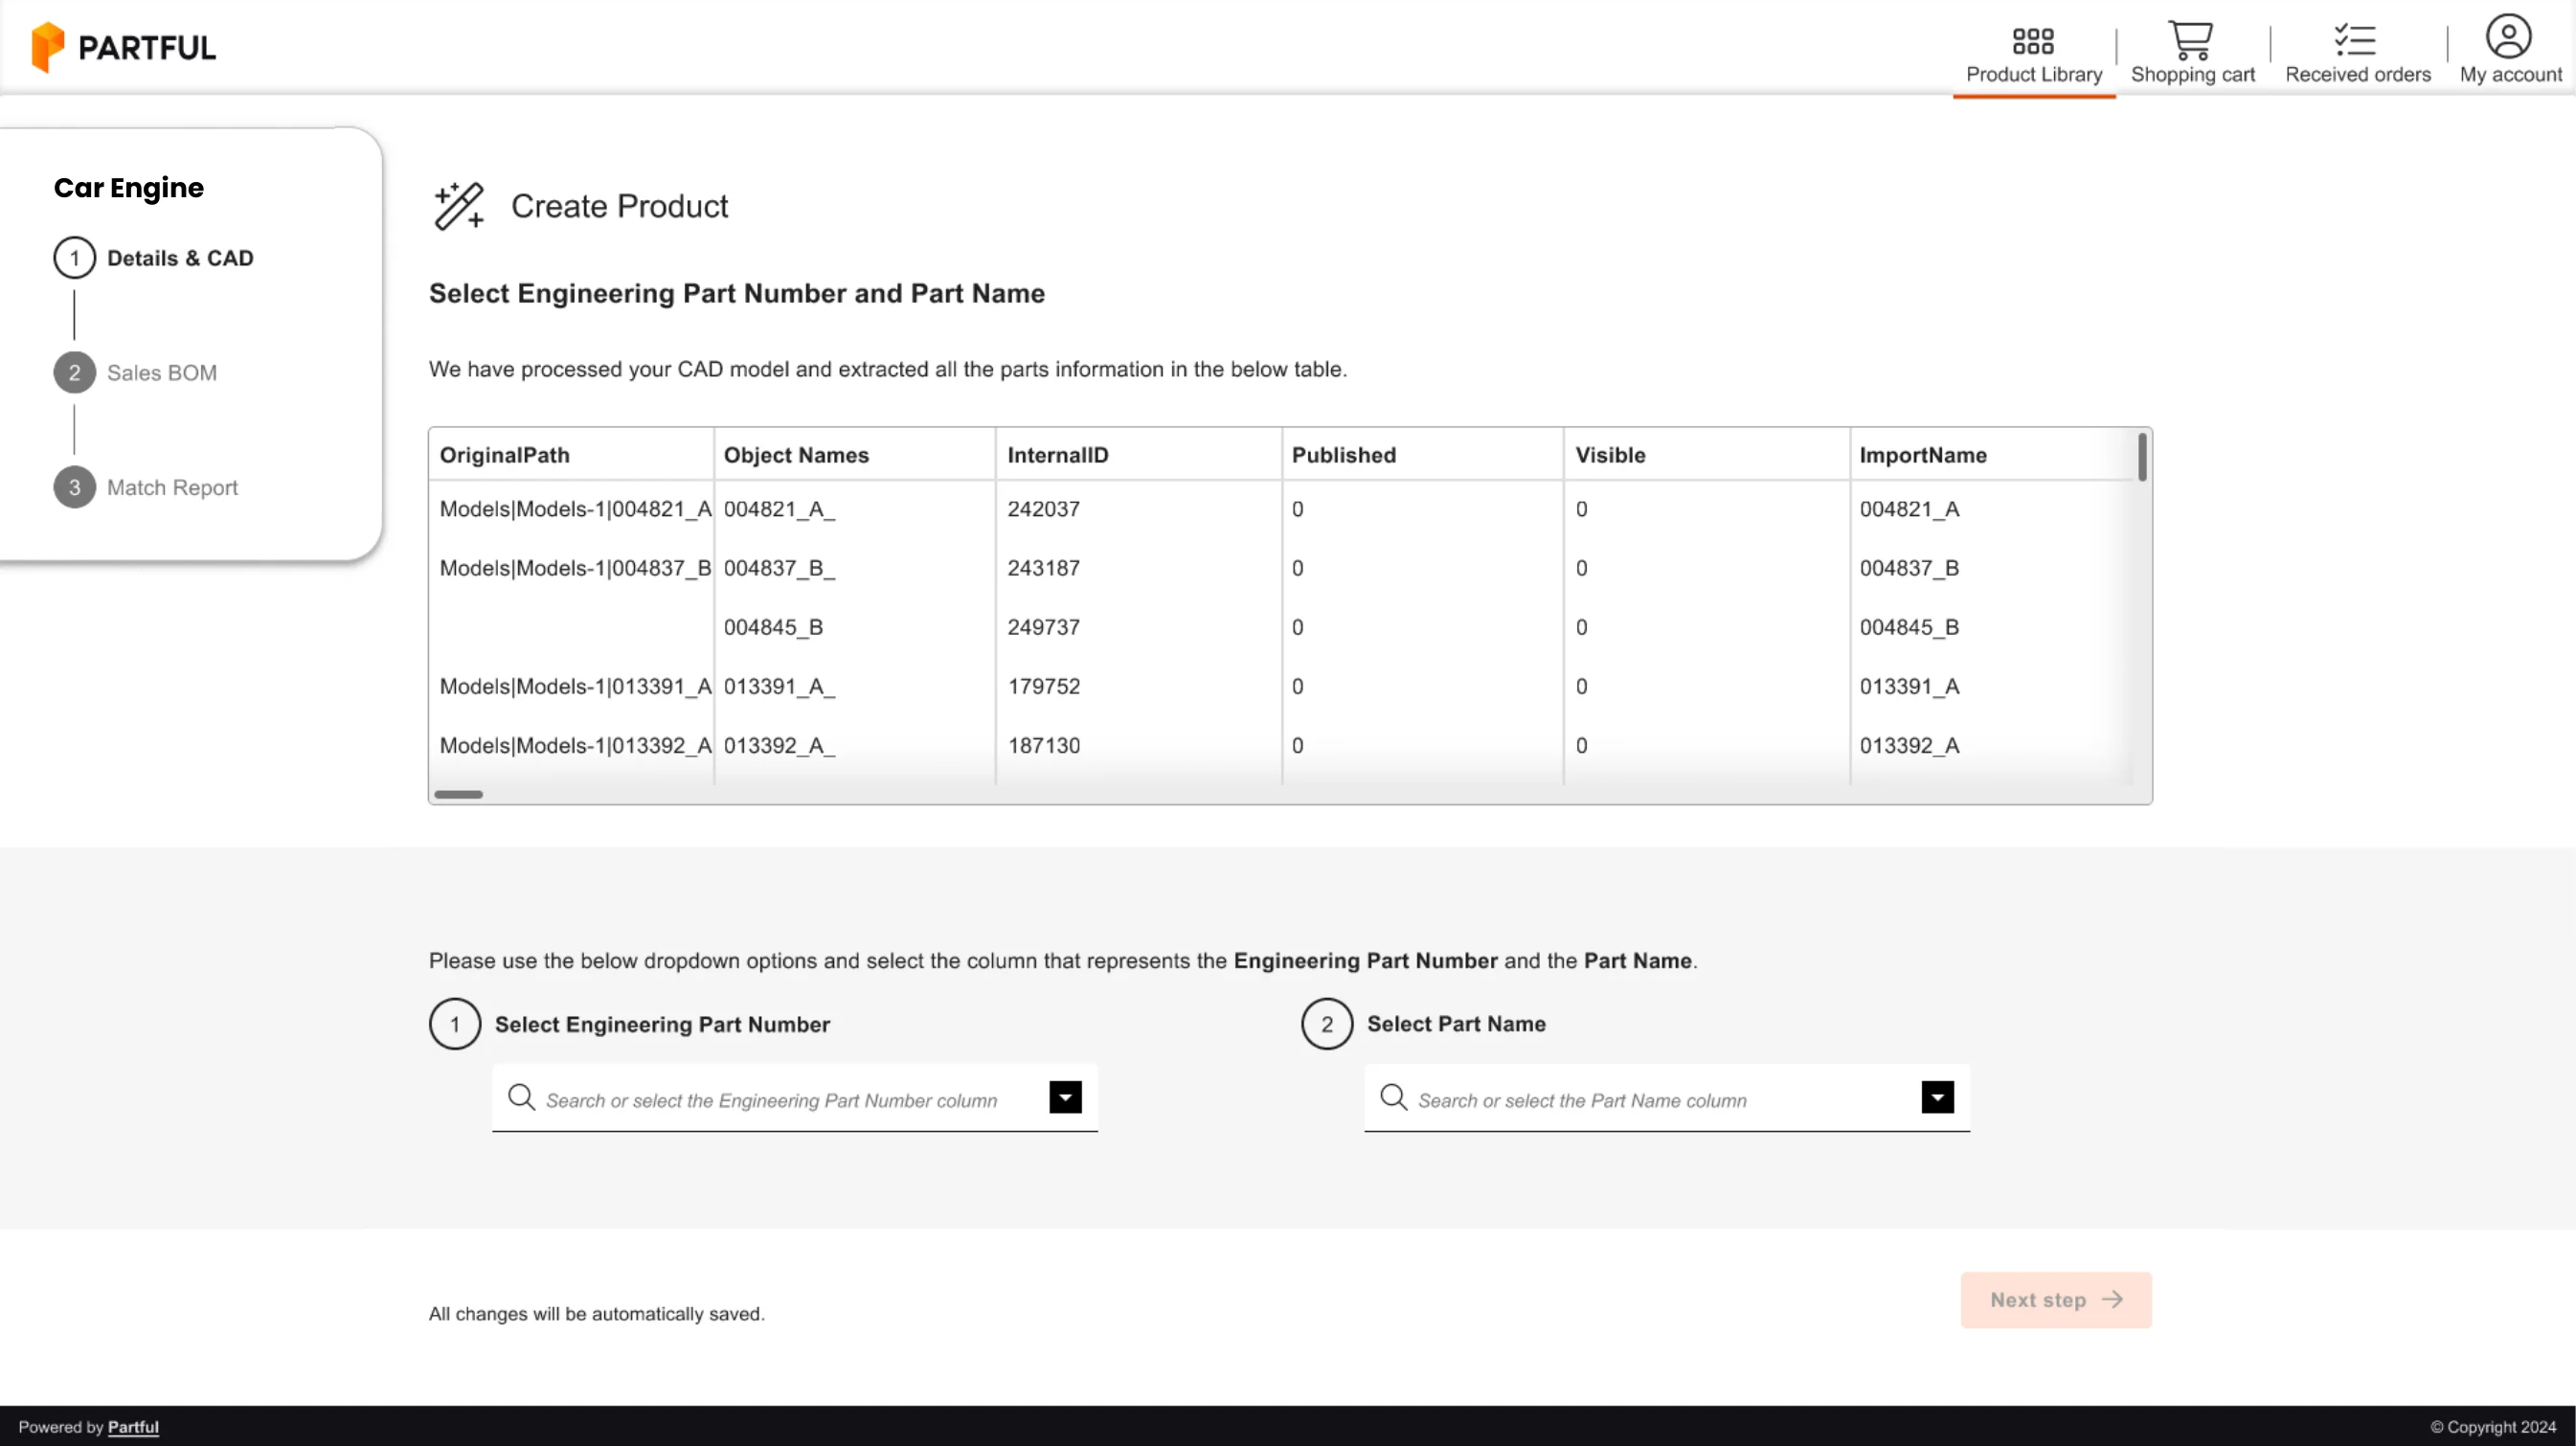
Task: Click step 2 circle for Sales BOM
Action: [74, 373]
